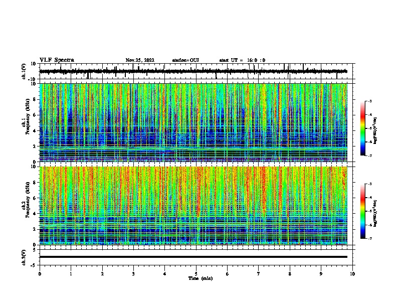397x307 pixels.
Task: Click the time axis tick label '10'
Action: (352, 274)
